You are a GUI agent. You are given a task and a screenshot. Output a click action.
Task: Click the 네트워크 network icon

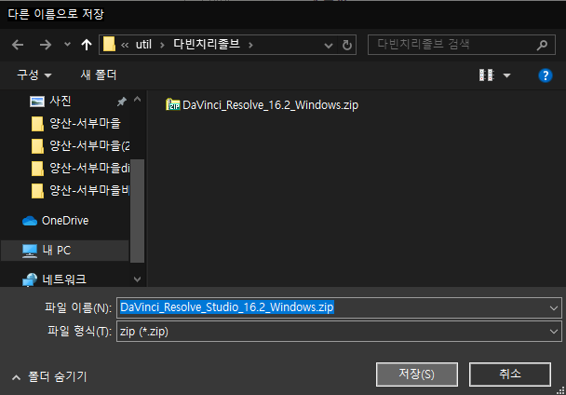(30, 279)
